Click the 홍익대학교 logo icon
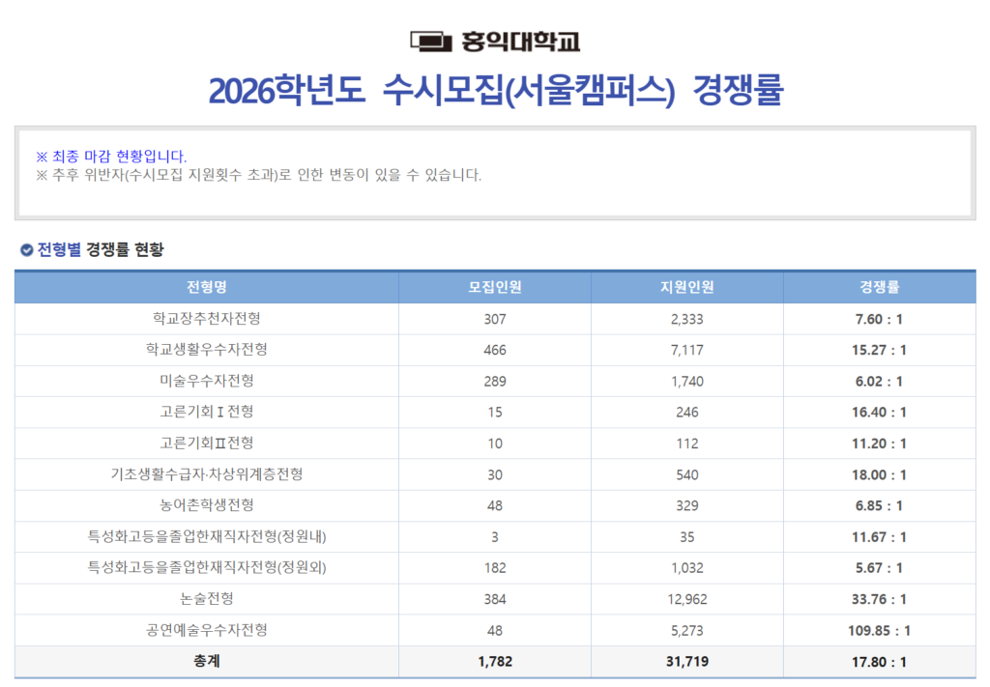Screen dimensions: 990x687 click(x=431, y=42)
